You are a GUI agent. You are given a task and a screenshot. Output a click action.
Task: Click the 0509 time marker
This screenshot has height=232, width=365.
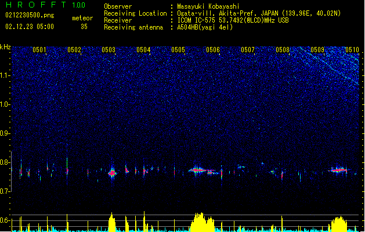pos(317,50)
